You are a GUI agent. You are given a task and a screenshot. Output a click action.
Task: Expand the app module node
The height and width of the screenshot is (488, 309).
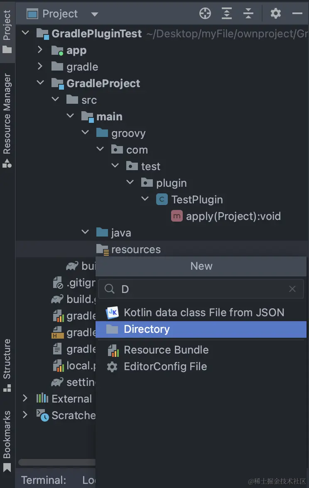[40, 50]
